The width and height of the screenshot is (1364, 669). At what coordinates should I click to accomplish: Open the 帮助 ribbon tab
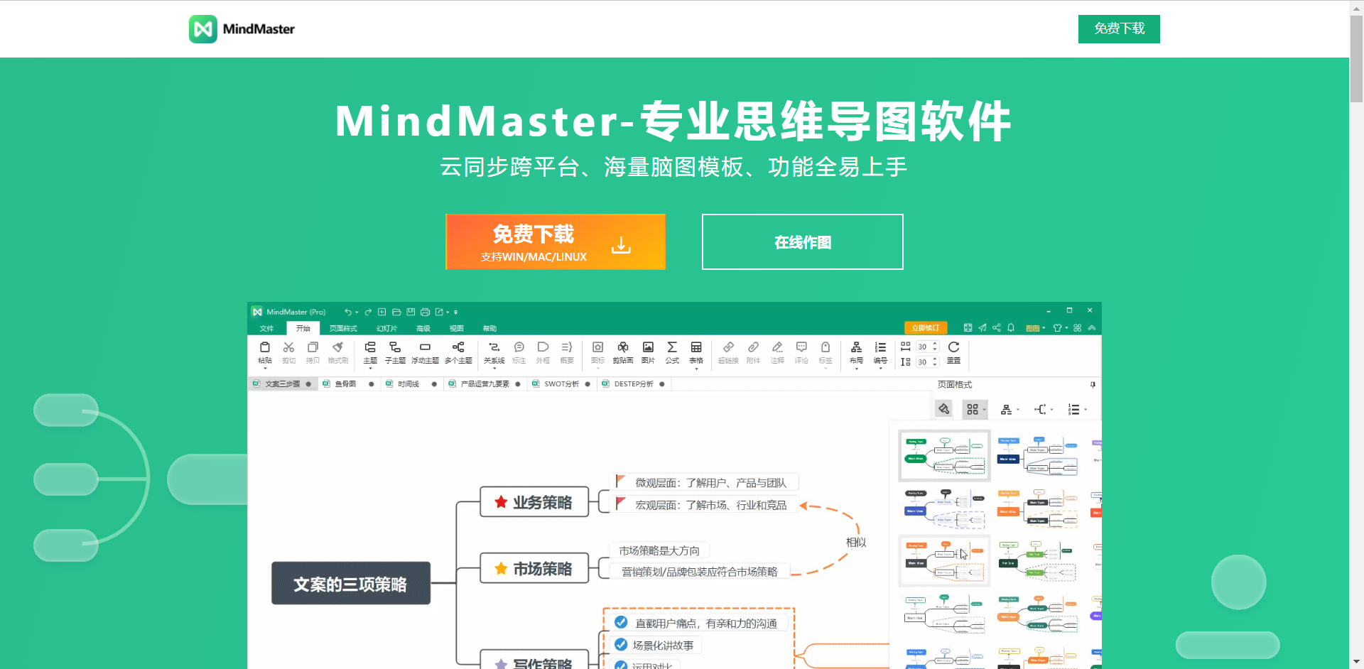click(x=489, y=328)
